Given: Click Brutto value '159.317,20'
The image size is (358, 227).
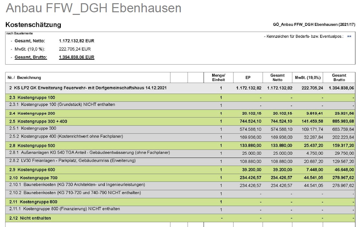Looking at the screenshot, I should click(x=343, y=145).
